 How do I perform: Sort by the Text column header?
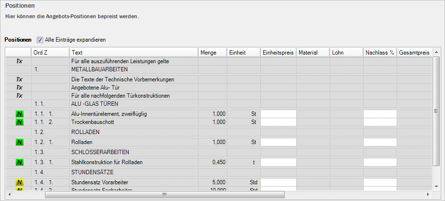tap(133, 52)
